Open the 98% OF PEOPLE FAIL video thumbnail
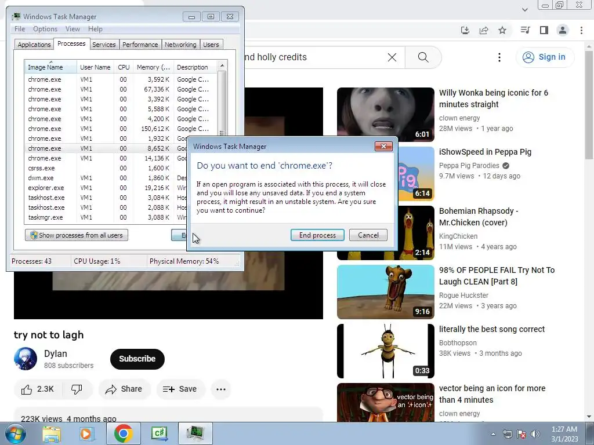Image resolution: width=594 pixels, height=445 pixels. pyautogui.click(x=386, y=292)
